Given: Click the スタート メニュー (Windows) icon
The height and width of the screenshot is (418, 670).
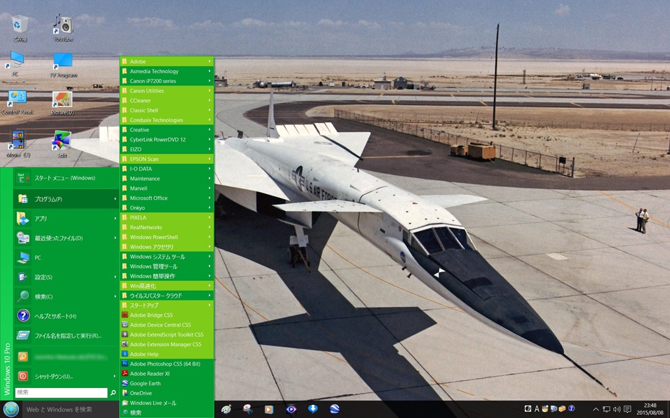Looking at the screenshot, I should pos(23,178).
